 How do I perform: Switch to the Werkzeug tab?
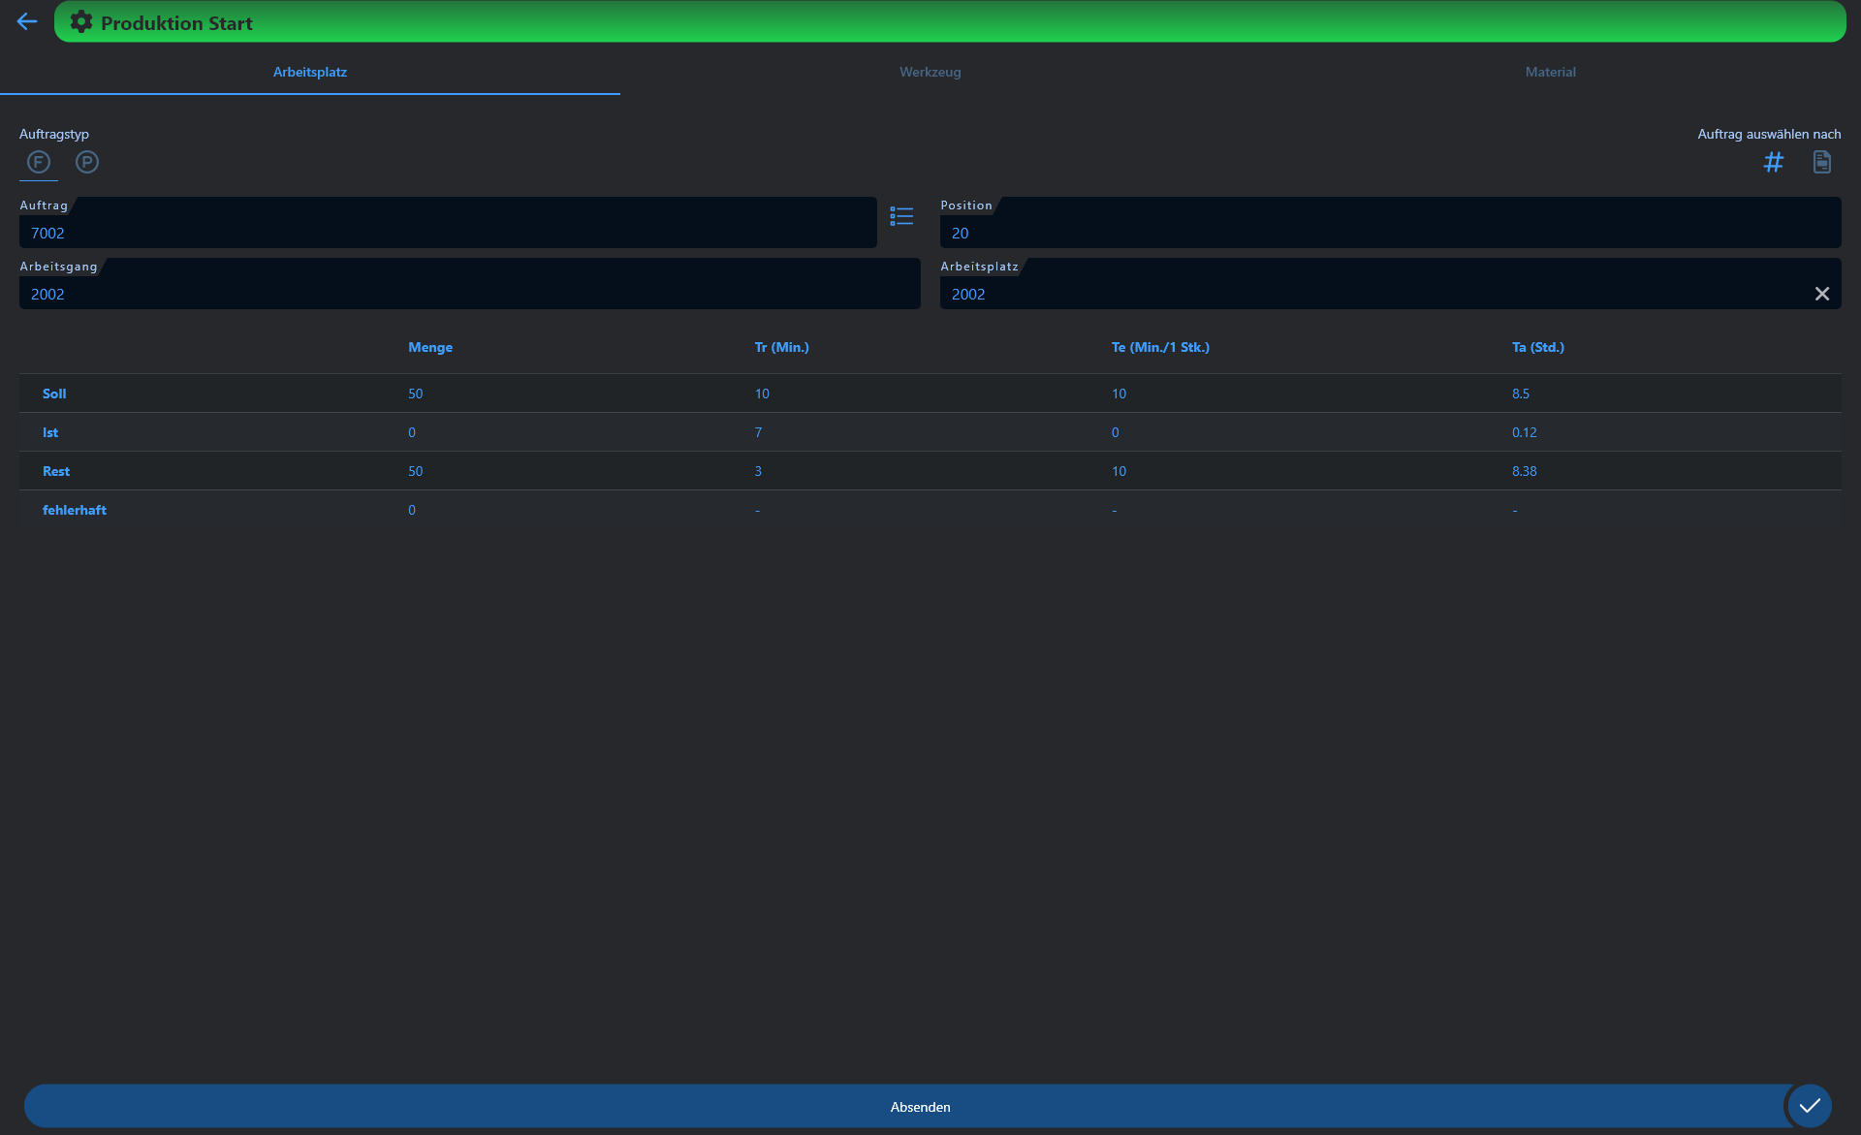point(930,72)
